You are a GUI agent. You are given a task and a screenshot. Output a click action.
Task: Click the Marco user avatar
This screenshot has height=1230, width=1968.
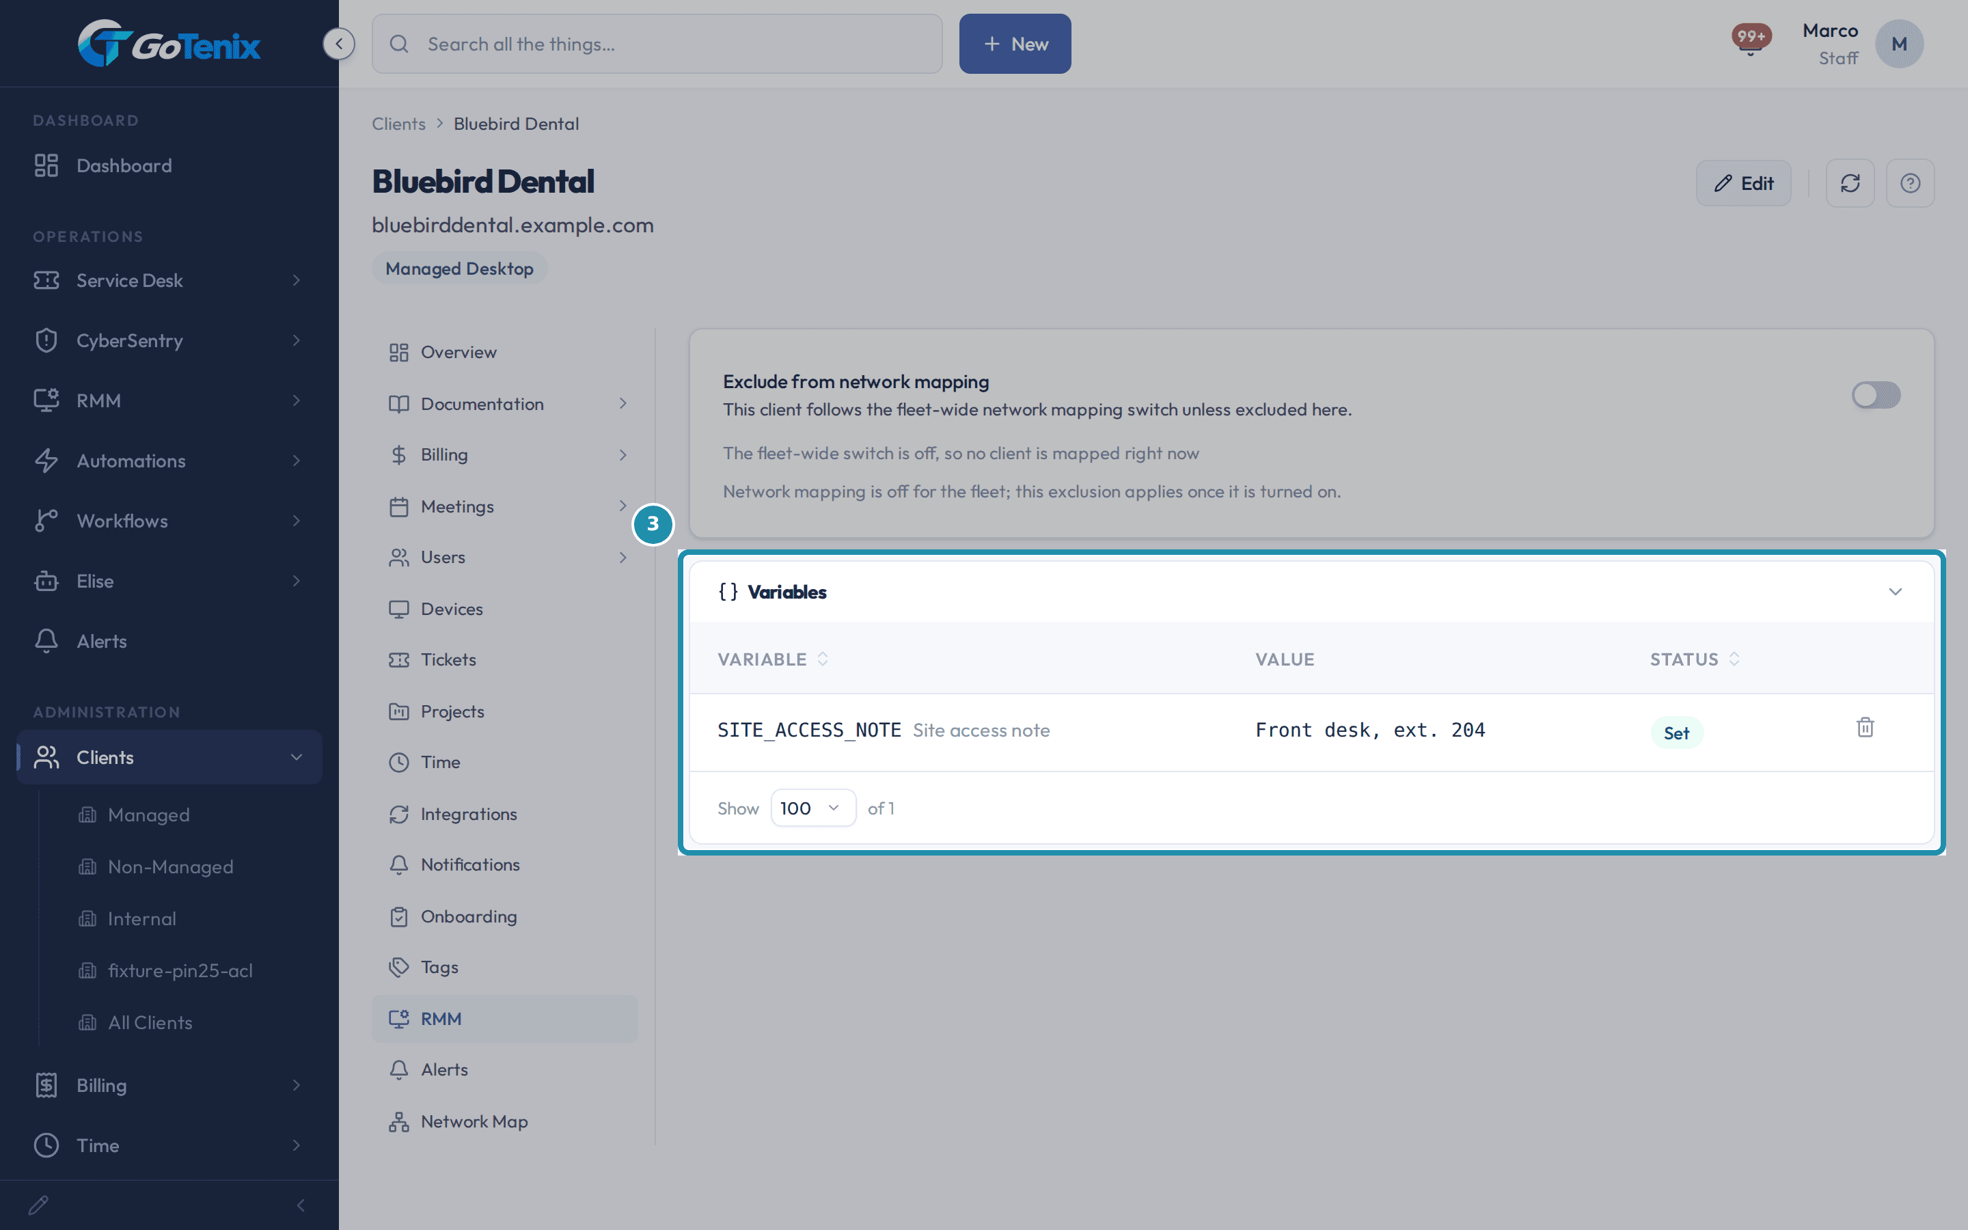click(1899, 44)
